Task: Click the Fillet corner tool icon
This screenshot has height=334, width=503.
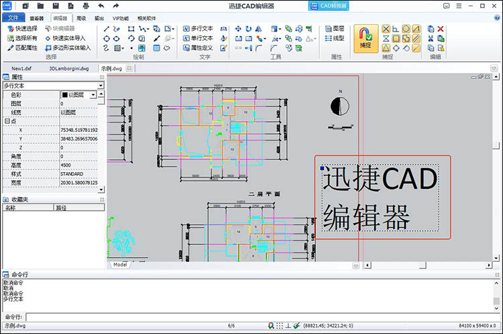Action: [x=259, y=48]
